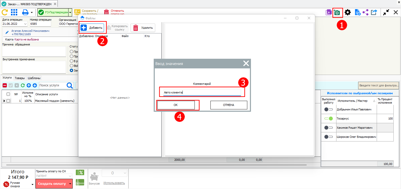
Task: Click the Кто column header in Файлы
Action: [152, 36]
